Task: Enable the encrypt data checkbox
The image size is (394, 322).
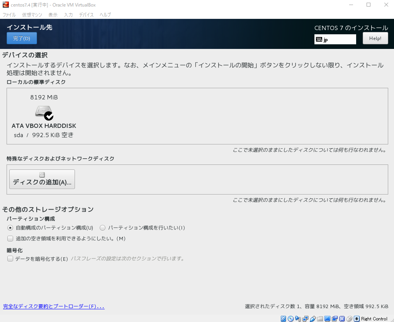Action: [10, 259]
